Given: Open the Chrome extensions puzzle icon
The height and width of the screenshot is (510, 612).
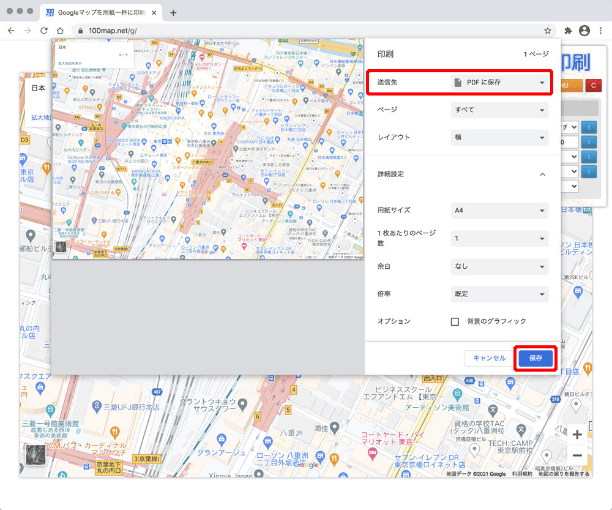Looking at the screenshot, I should click(568, 30).
